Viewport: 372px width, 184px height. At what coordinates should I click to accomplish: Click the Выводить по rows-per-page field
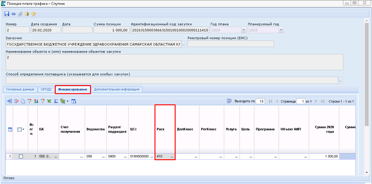(260, 101)
